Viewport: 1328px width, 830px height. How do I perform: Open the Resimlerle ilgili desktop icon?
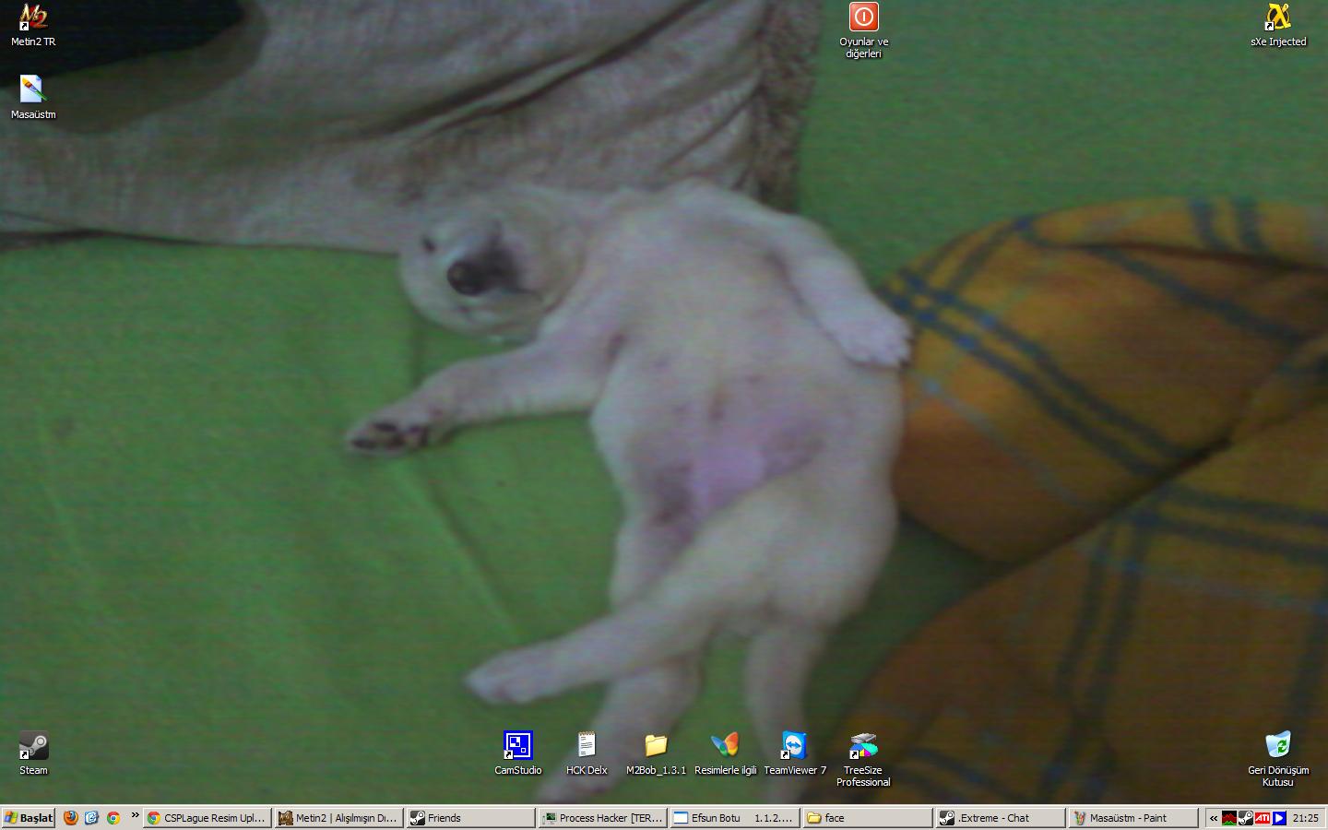pyautogui.click(x=725, y=746)
